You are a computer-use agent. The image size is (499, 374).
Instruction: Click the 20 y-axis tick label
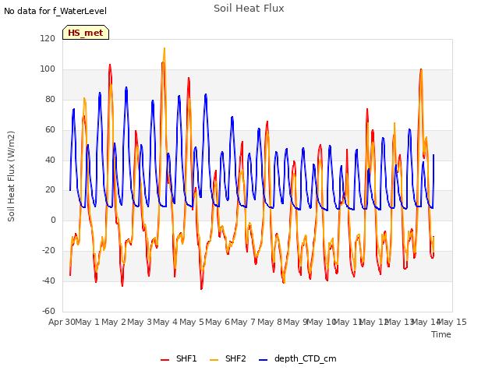pos(50,190)
